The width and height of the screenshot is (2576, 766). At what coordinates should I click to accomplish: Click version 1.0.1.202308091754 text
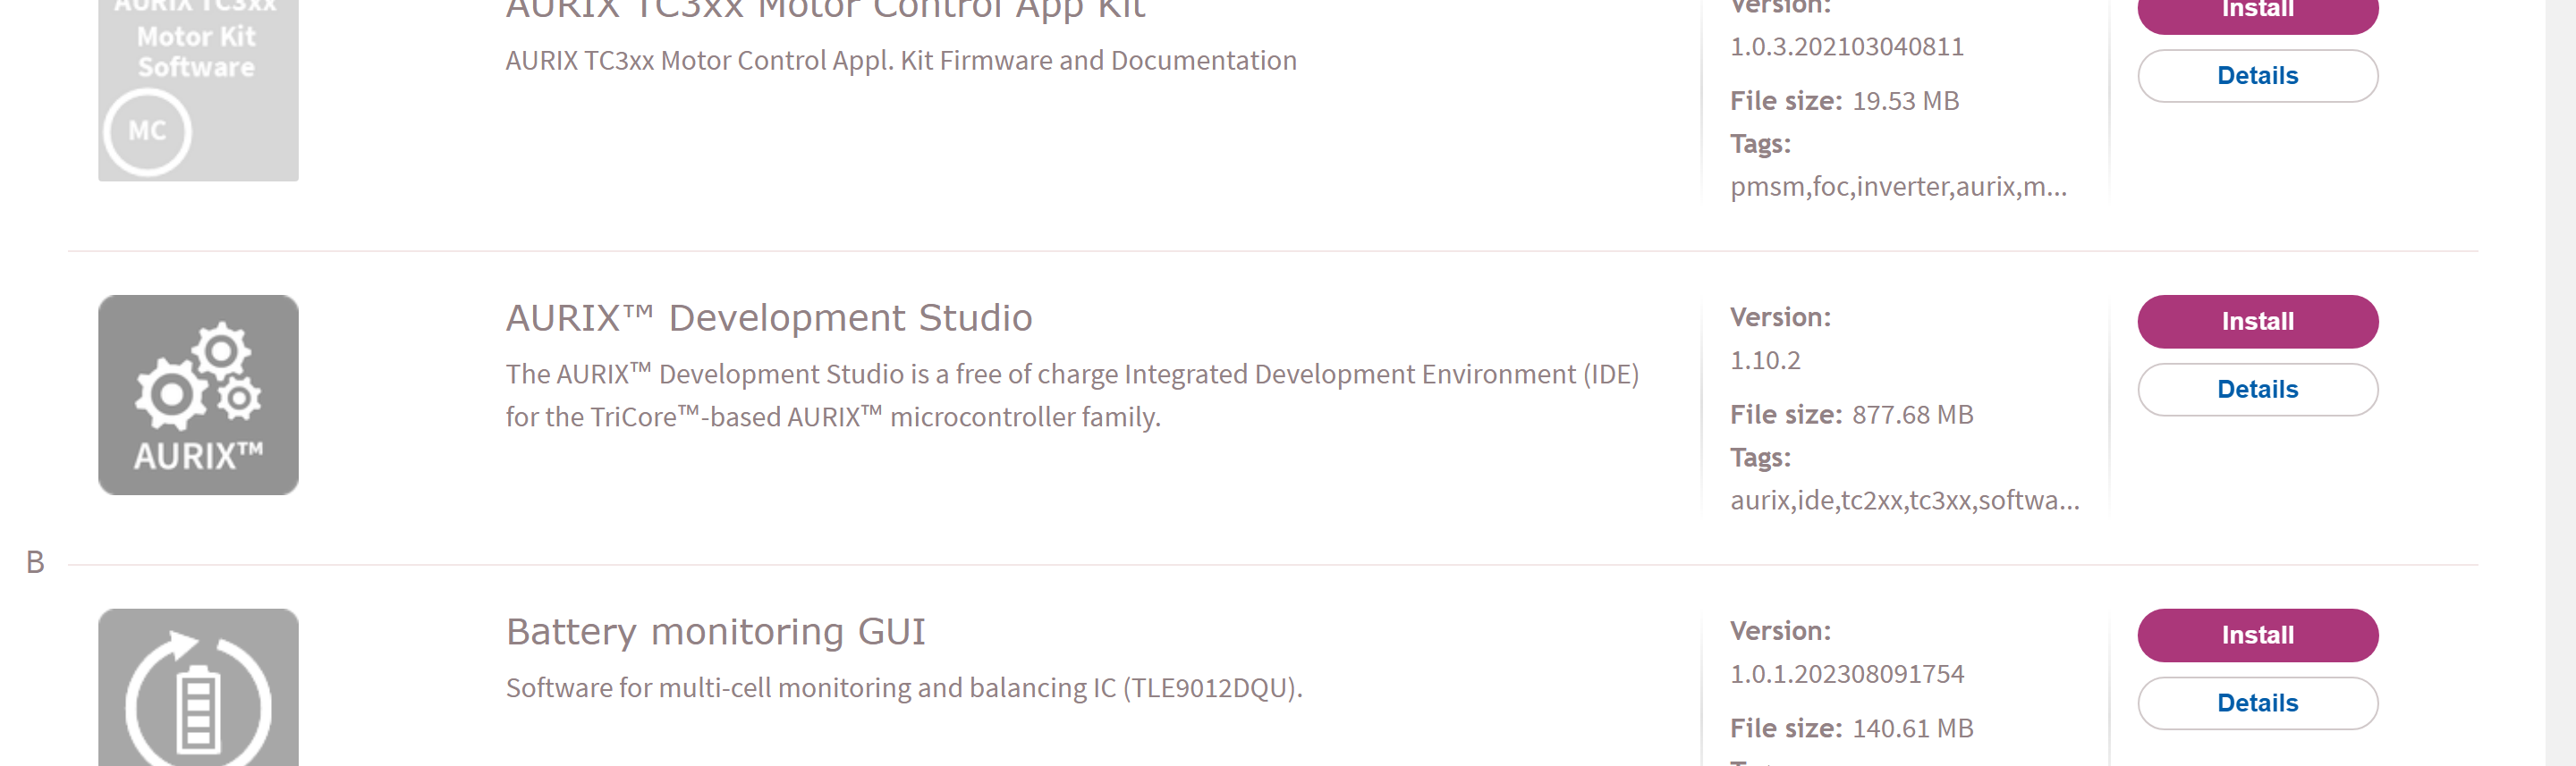coord(1847,674)
